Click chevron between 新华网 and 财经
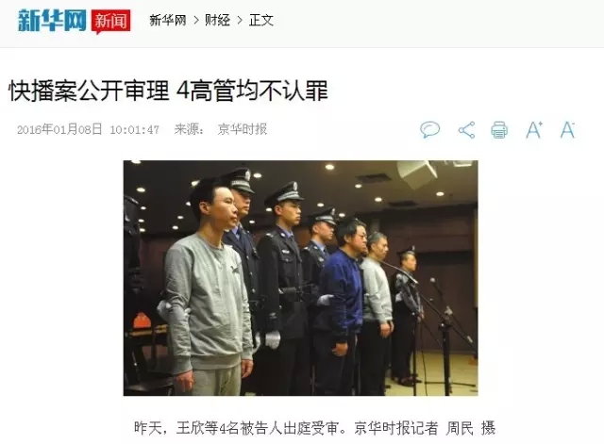Viewport: 604px width, 444px height. 196,21
